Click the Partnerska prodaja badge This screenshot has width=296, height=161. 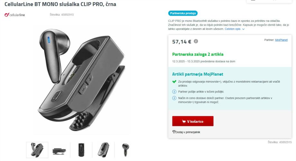tap(183, 13)
